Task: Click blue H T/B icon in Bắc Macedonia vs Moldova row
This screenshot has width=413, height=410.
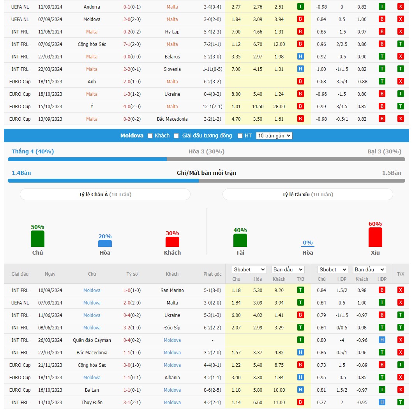Action: 300,352
